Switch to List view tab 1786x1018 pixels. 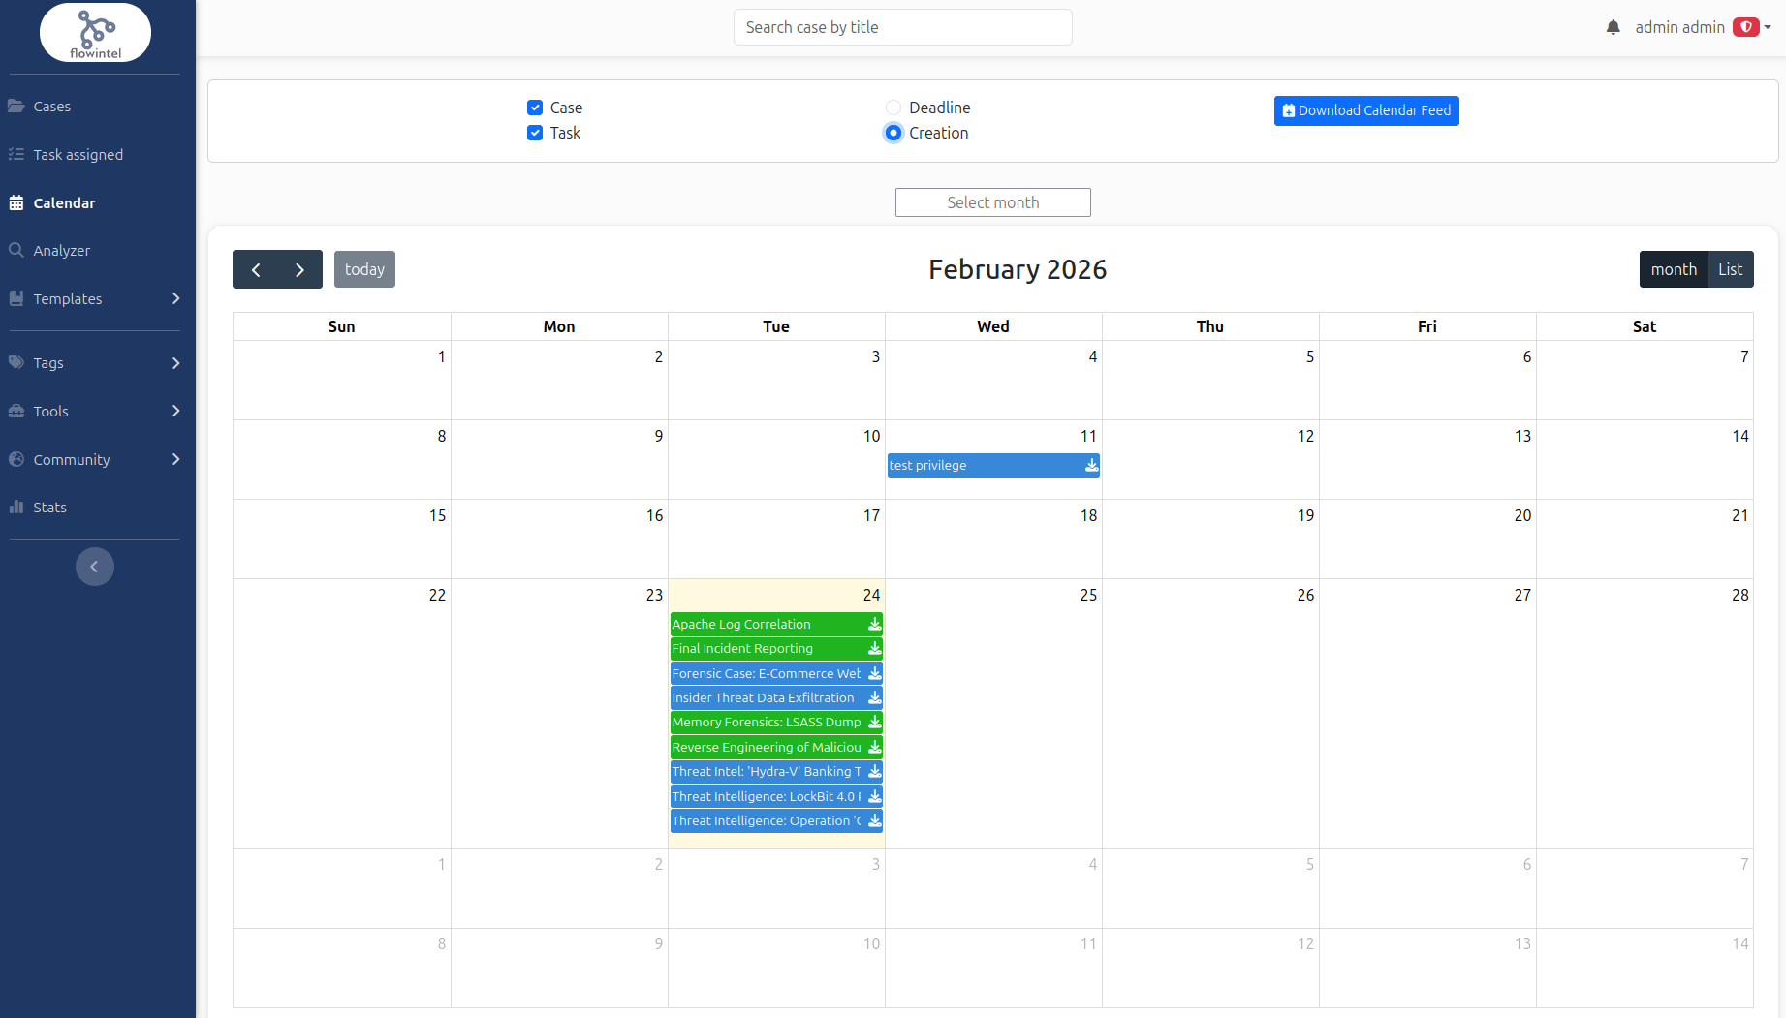[1730, 270]
